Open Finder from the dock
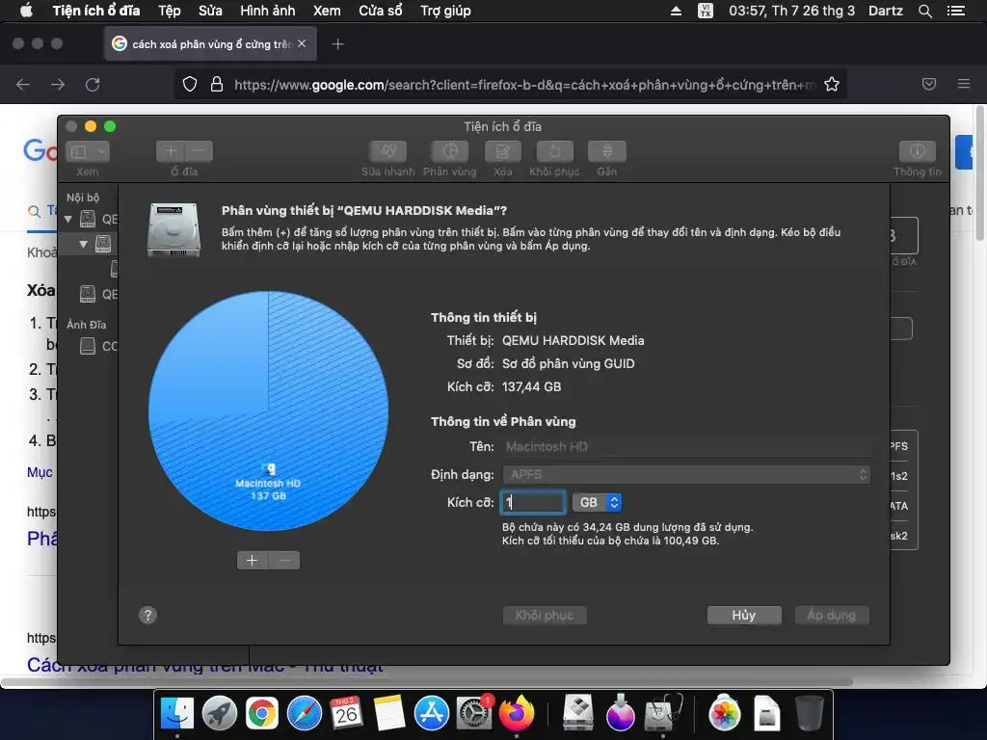 click(177, 714)
